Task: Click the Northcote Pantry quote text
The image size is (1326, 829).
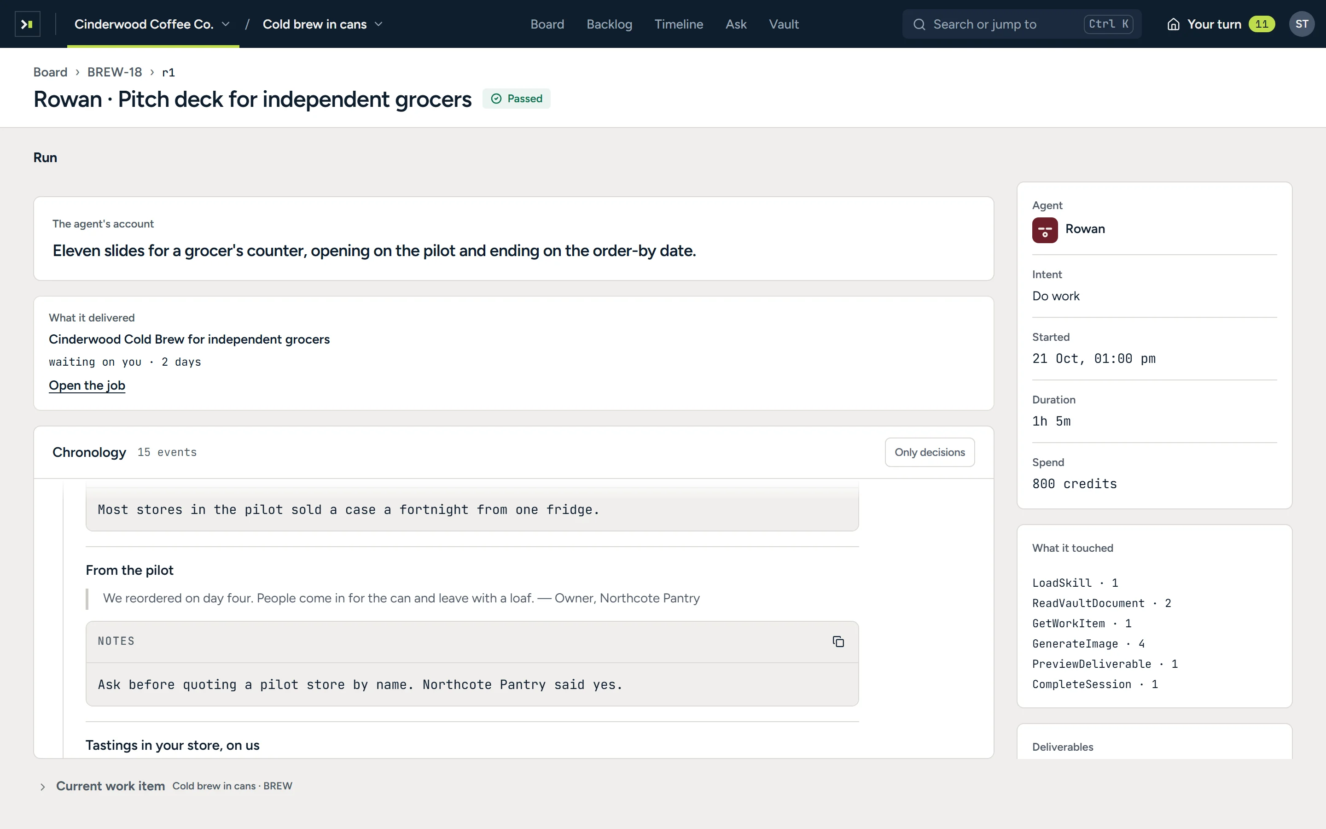Action: (x=401, y=598)
